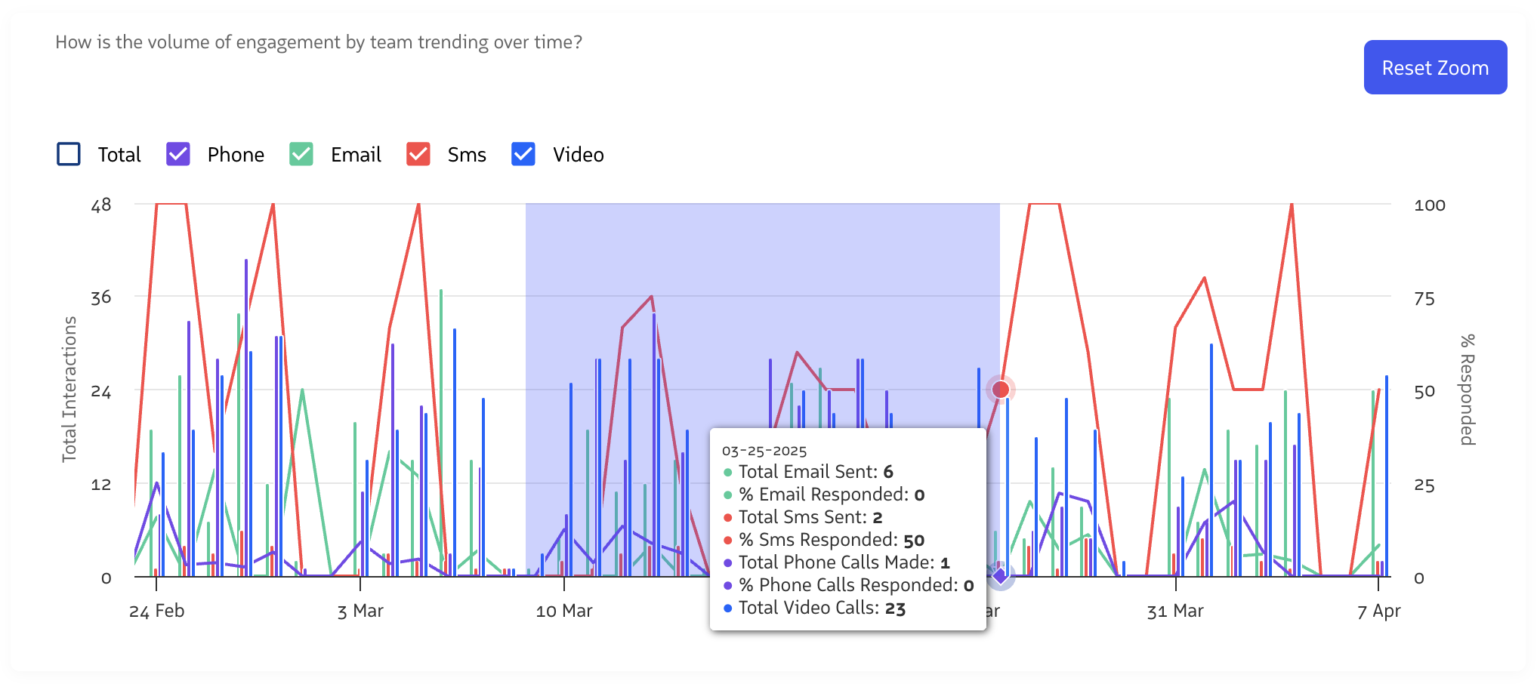Click the 'Total' legend text label
Screen dimensions: 1537x684
[119, 155]
